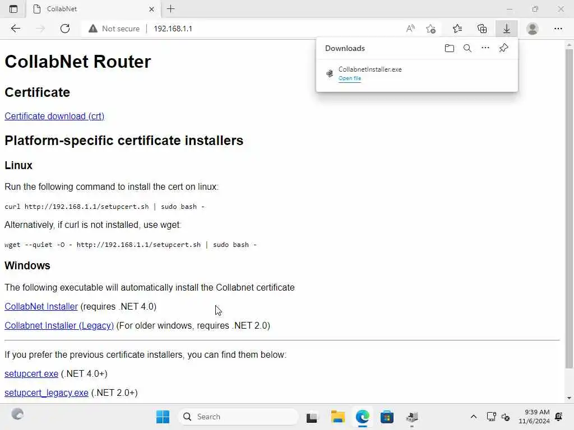This screenshot has width=574, height=430.
Task: Click Certificate download (crt) link
Action: pyautogui.click(x=54, y=116)
